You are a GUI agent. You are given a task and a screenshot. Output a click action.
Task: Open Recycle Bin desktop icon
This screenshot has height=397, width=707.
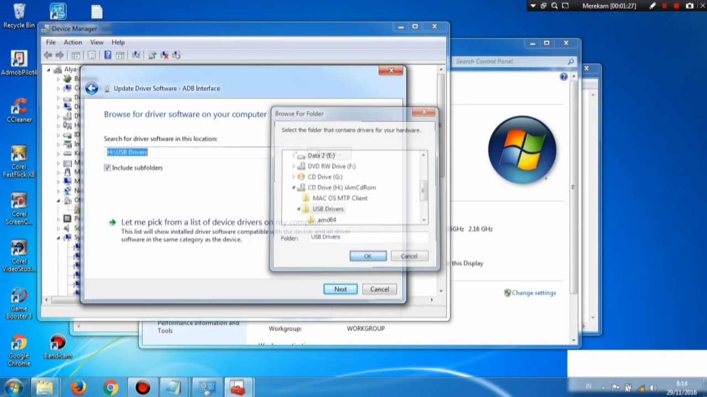pos(19,15)
